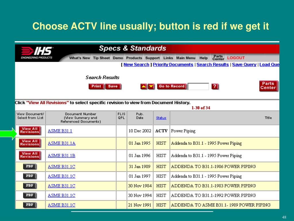
Task: Open the Tip Sheet menu item
Action: tap(101, 58)
